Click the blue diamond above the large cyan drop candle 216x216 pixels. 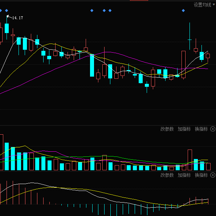92,11
